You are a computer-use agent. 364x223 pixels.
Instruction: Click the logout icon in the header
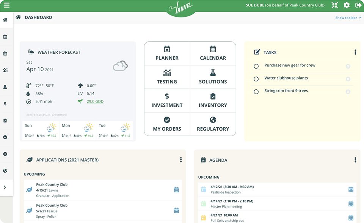pos(358,5)
